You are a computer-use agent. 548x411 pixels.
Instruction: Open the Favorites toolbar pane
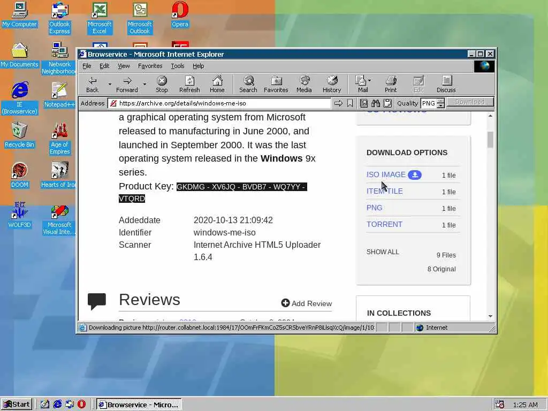276,84
